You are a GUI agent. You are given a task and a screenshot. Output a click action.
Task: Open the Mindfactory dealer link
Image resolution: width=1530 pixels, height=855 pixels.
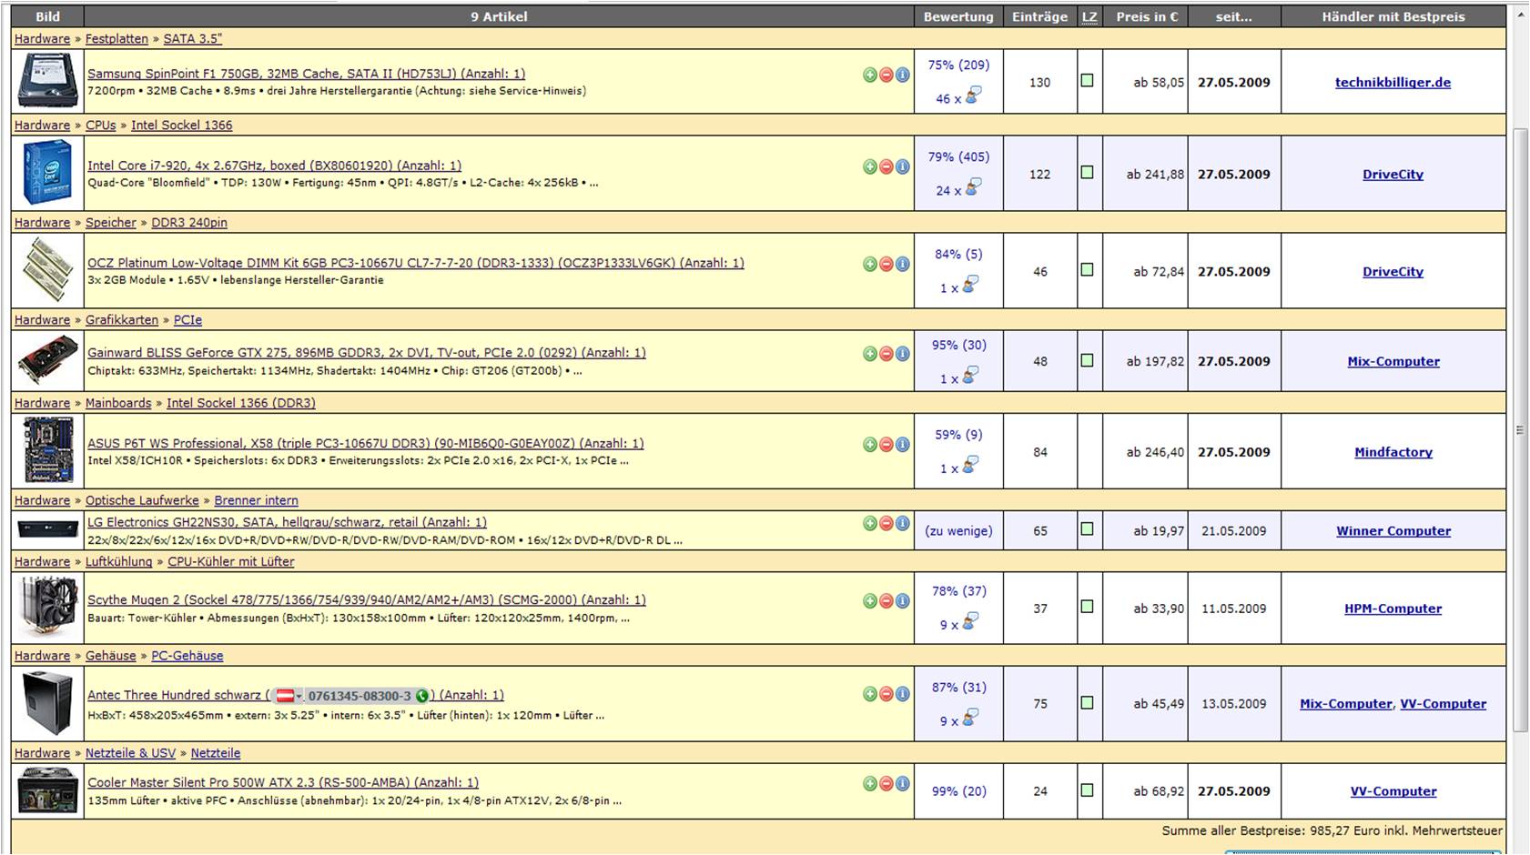[1393, 452]
